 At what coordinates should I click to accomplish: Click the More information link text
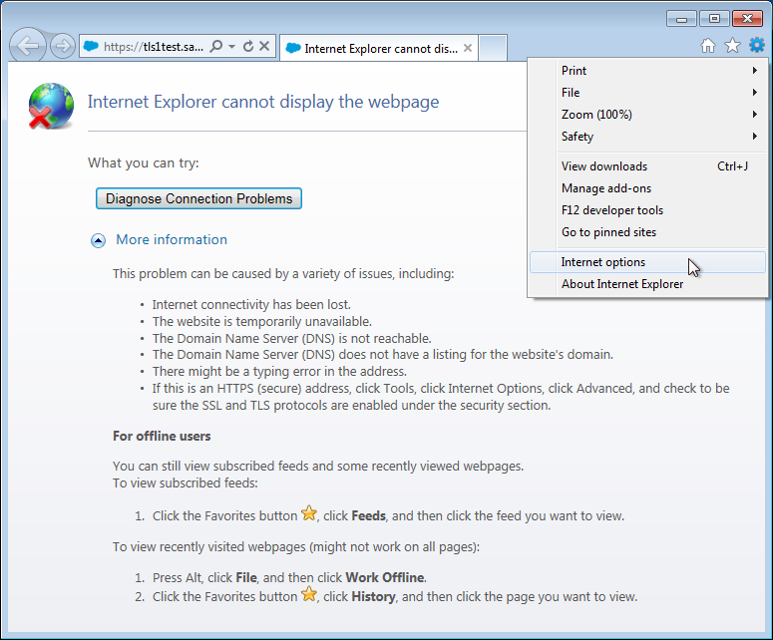coord(172,239)
